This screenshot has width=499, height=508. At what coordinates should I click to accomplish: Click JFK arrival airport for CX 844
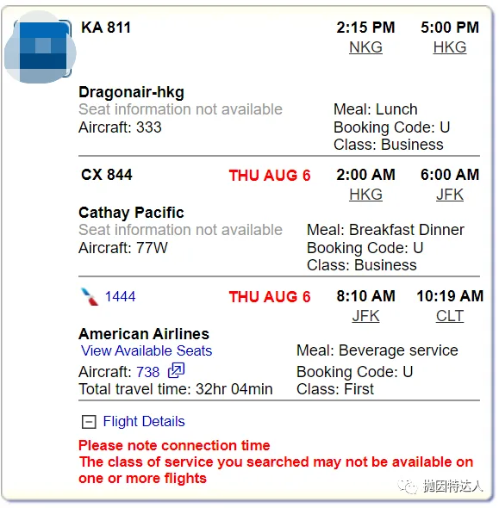(x=450, y=195)
